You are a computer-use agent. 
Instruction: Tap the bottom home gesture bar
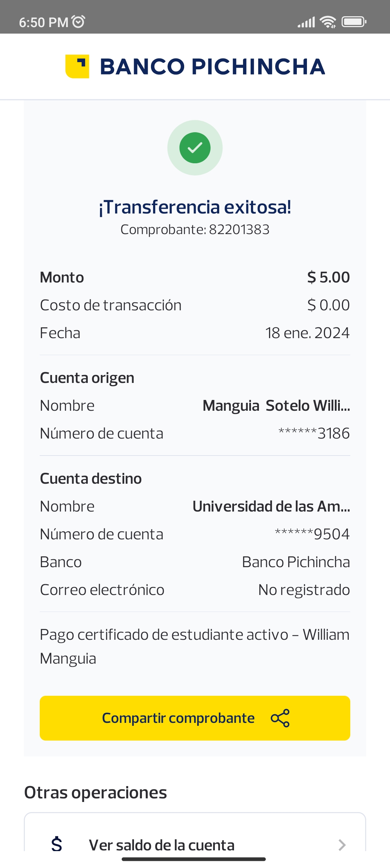coord(194,859)
